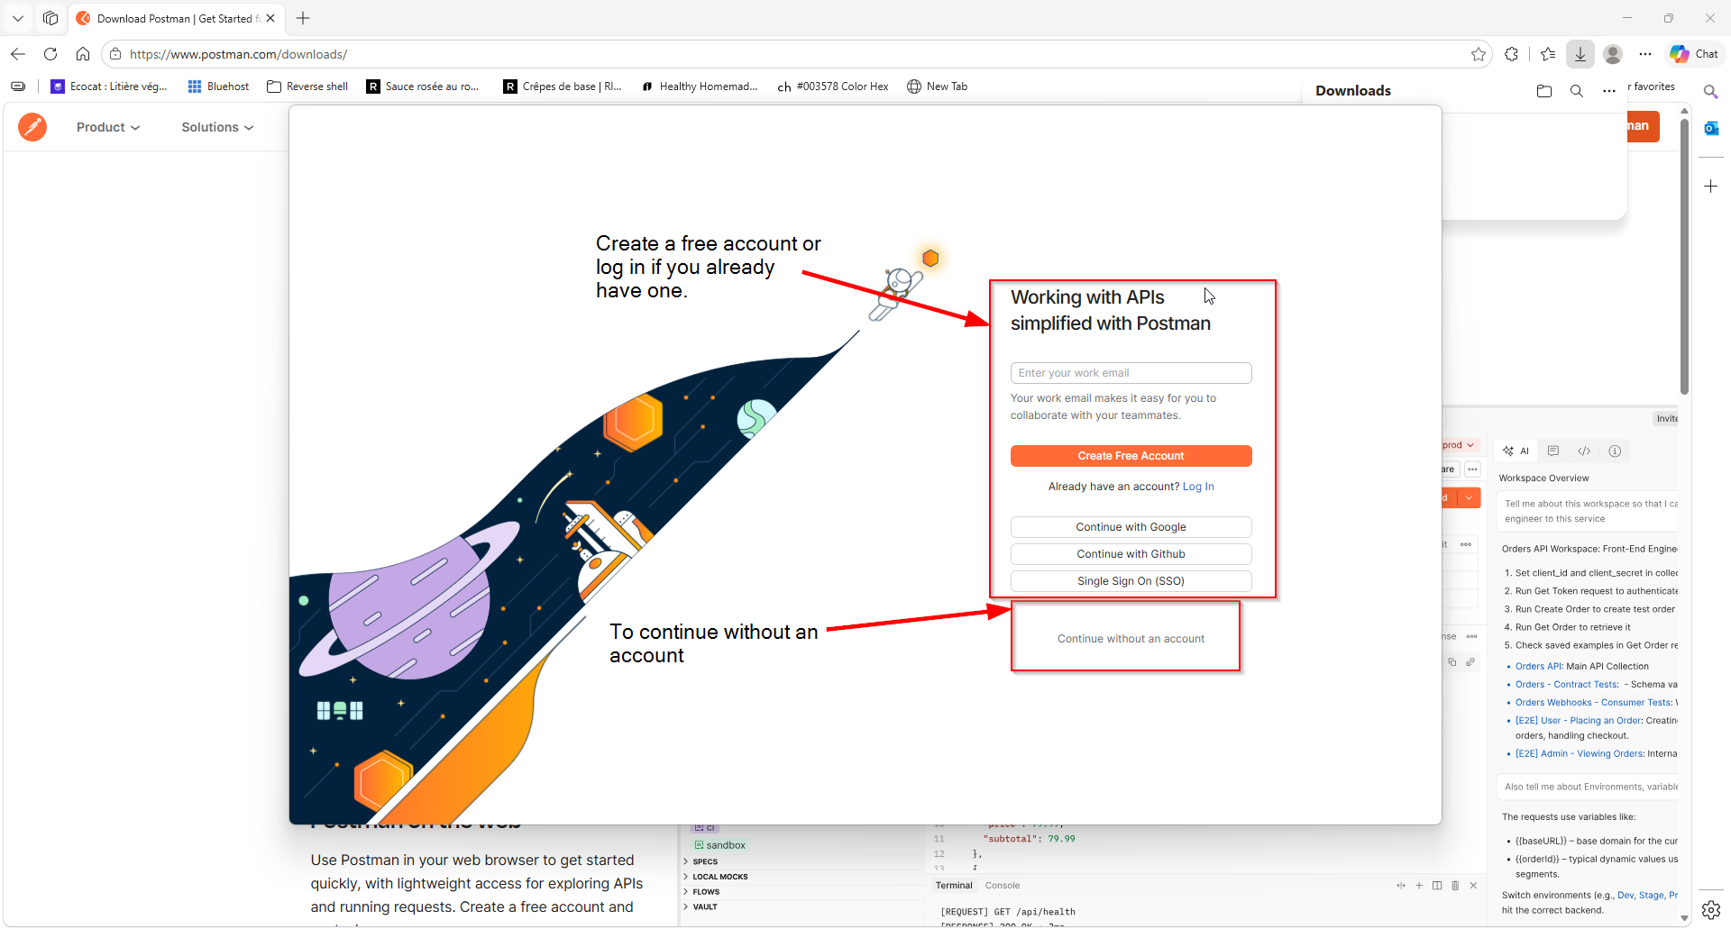
Task: Add a sidebar app with plus icon
Action: [x=1711, y=186]
